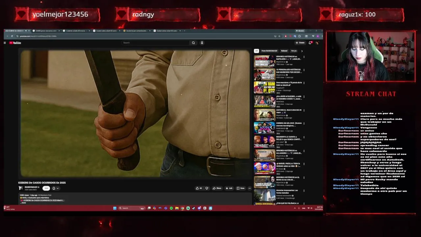
Task: Open options for HISTORICAL INACCURACIES IN TROY video
Action: pyautogui.click(x=304, y=111)
